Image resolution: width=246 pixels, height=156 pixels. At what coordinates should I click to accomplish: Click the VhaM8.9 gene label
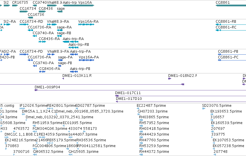point(54,3)
